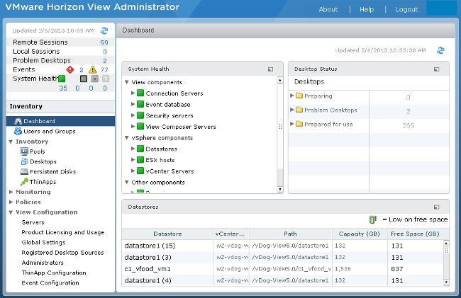Expand the Policies section

click(x=11, y=202)
